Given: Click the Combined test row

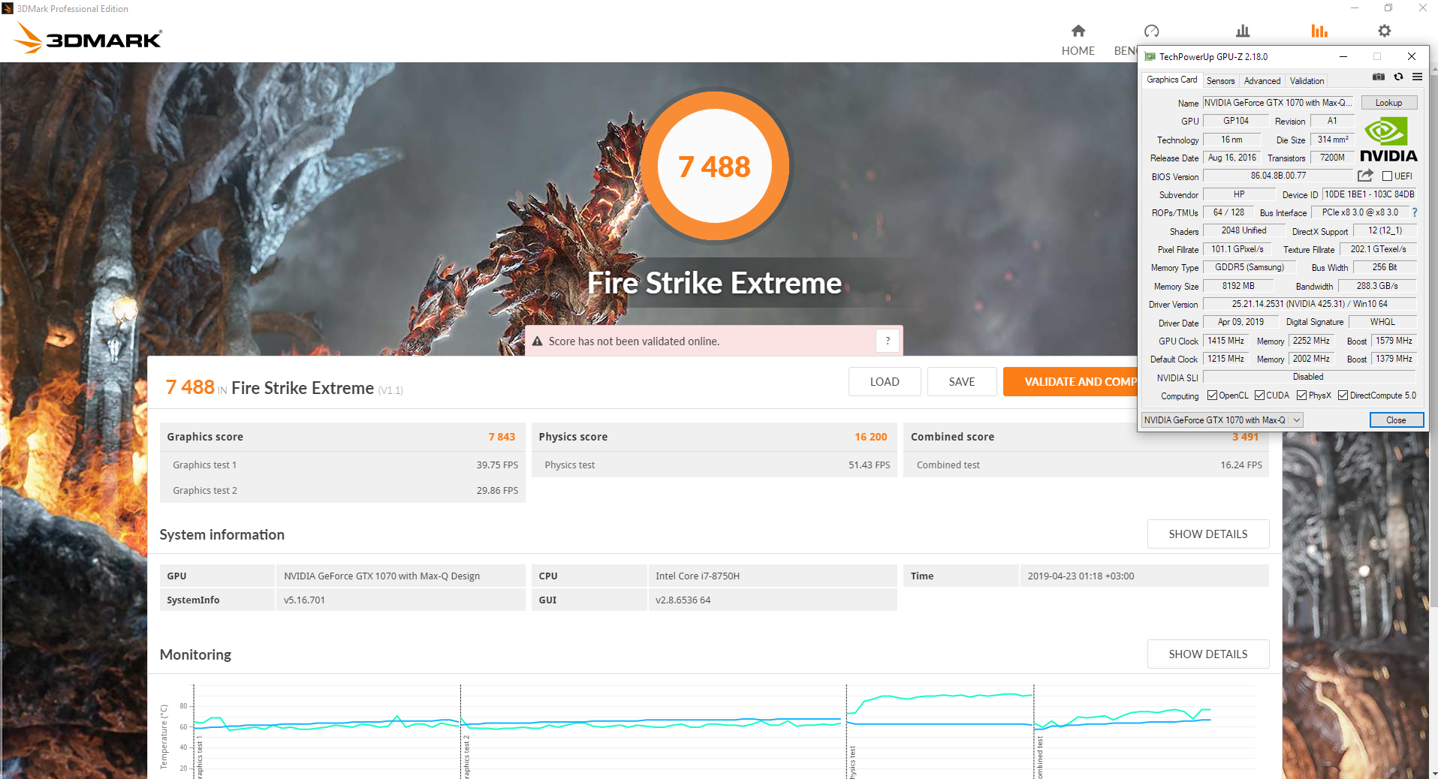Looking at the screenshot, I should 1086,465.
